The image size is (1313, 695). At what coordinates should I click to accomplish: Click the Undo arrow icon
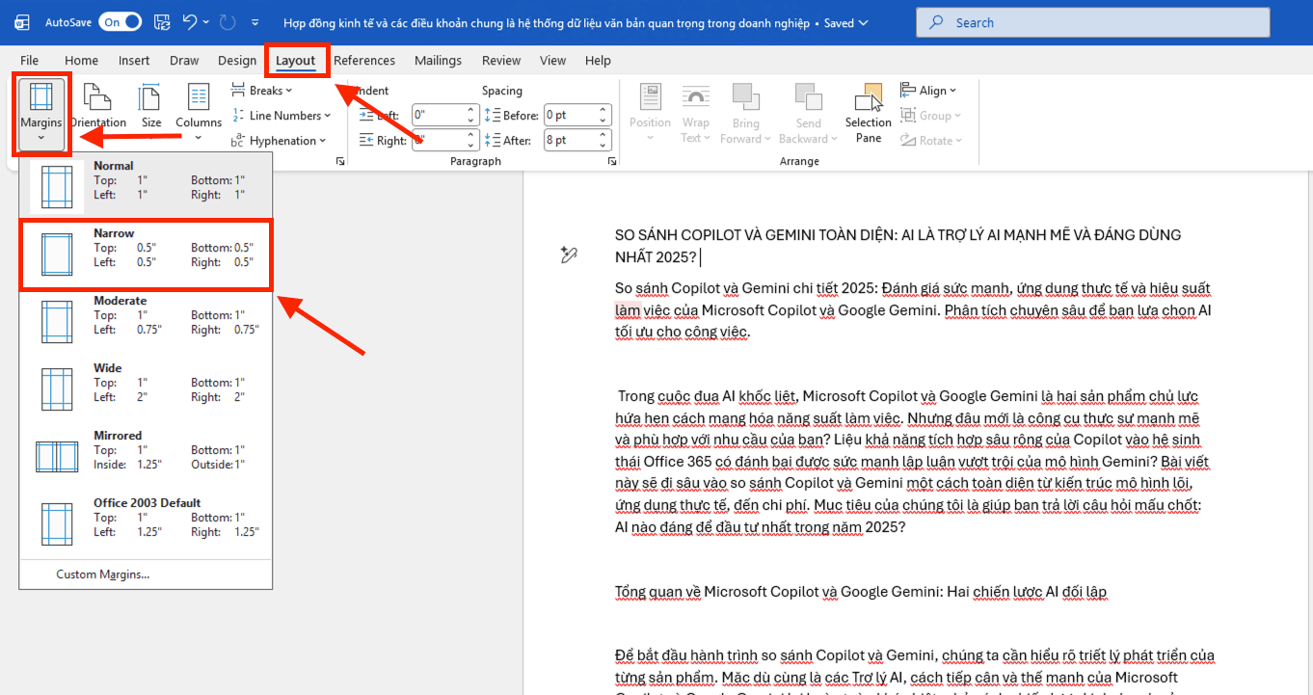(190, 22)
